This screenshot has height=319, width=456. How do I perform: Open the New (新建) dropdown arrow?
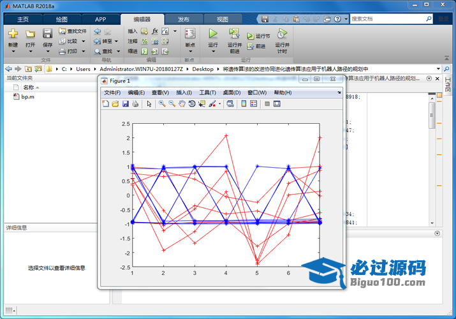point(13,52)
